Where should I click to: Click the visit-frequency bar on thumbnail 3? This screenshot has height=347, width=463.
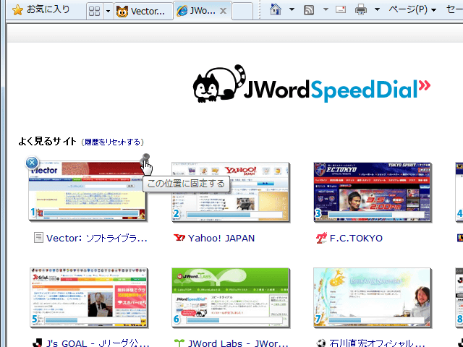[375, 214]
